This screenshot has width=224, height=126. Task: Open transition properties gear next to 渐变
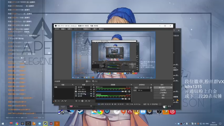[x=151, y=88]
